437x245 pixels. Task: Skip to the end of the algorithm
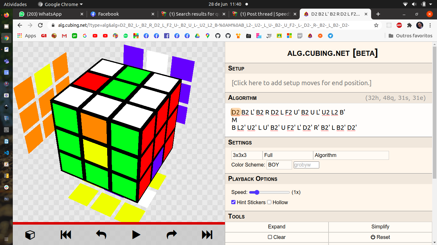coord(207,235)
